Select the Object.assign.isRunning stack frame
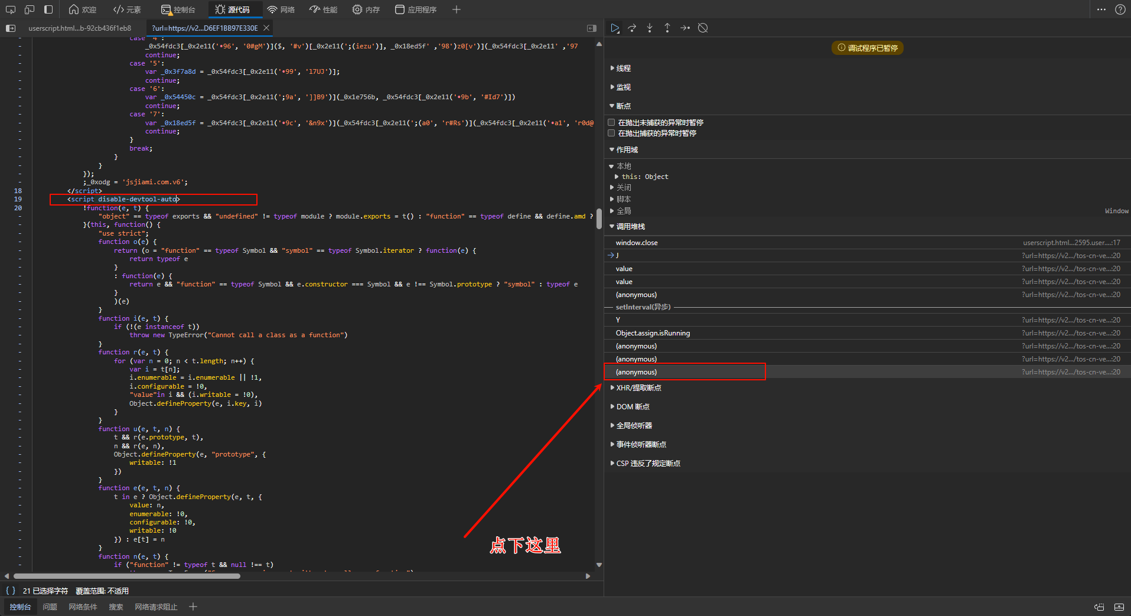 point(867,333)
